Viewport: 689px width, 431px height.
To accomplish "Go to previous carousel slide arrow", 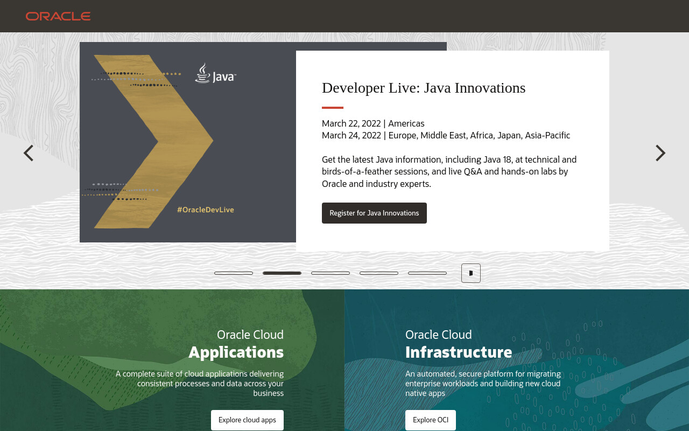I will click(29, 153).
